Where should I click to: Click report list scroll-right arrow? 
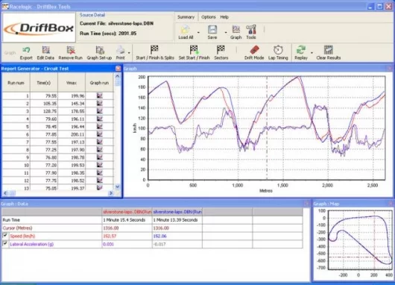(111, 193)
